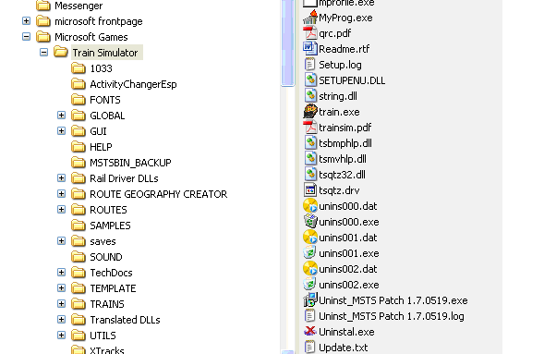Screen dimensions: 544x354
Task: Click the unins001.dat disc icon
Action: click(x=310, y=238)
